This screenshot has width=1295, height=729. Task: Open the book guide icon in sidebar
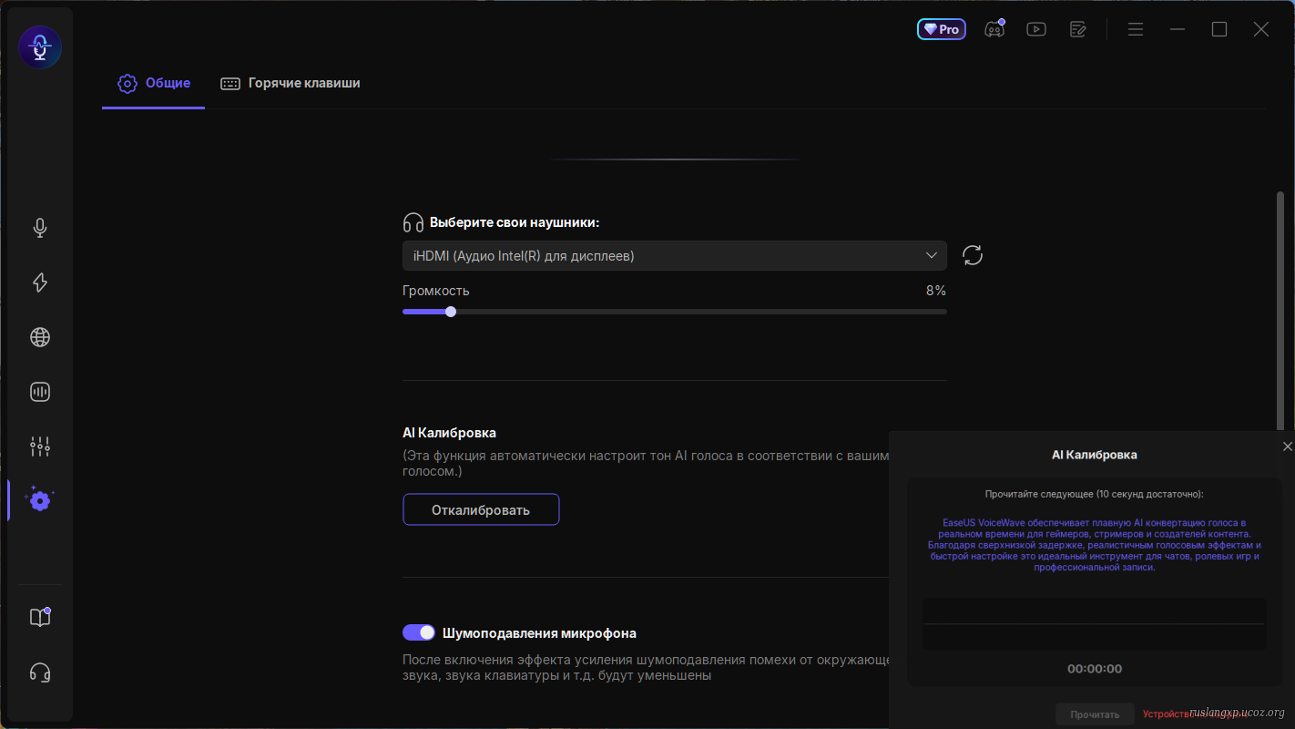pos(40,617)
